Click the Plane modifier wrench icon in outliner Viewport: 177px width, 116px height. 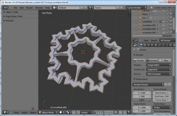pos(157,14)
